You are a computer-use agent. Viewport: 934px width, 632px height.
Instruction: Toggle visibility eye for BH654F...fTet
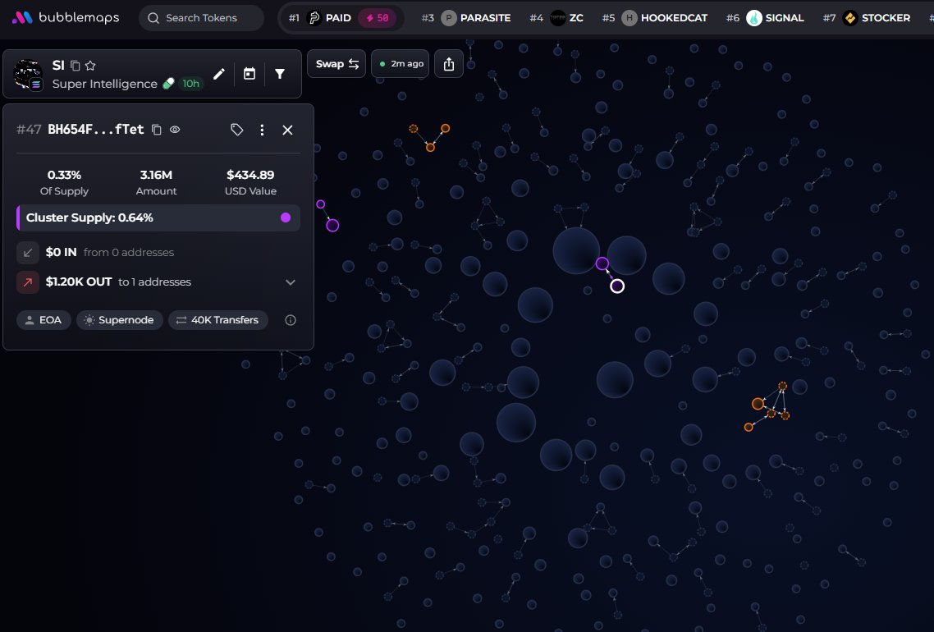point(175,129)
